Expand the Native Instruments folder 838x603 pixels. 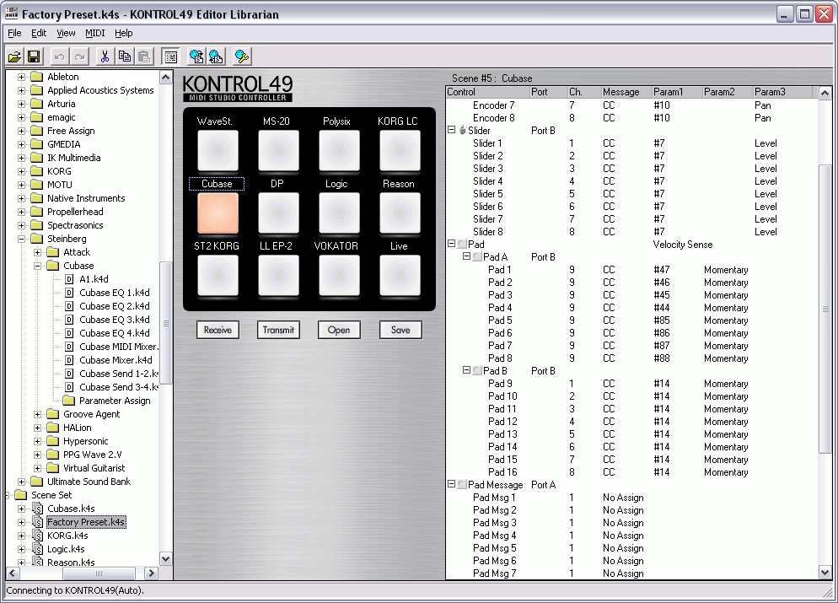coord(22,198)
